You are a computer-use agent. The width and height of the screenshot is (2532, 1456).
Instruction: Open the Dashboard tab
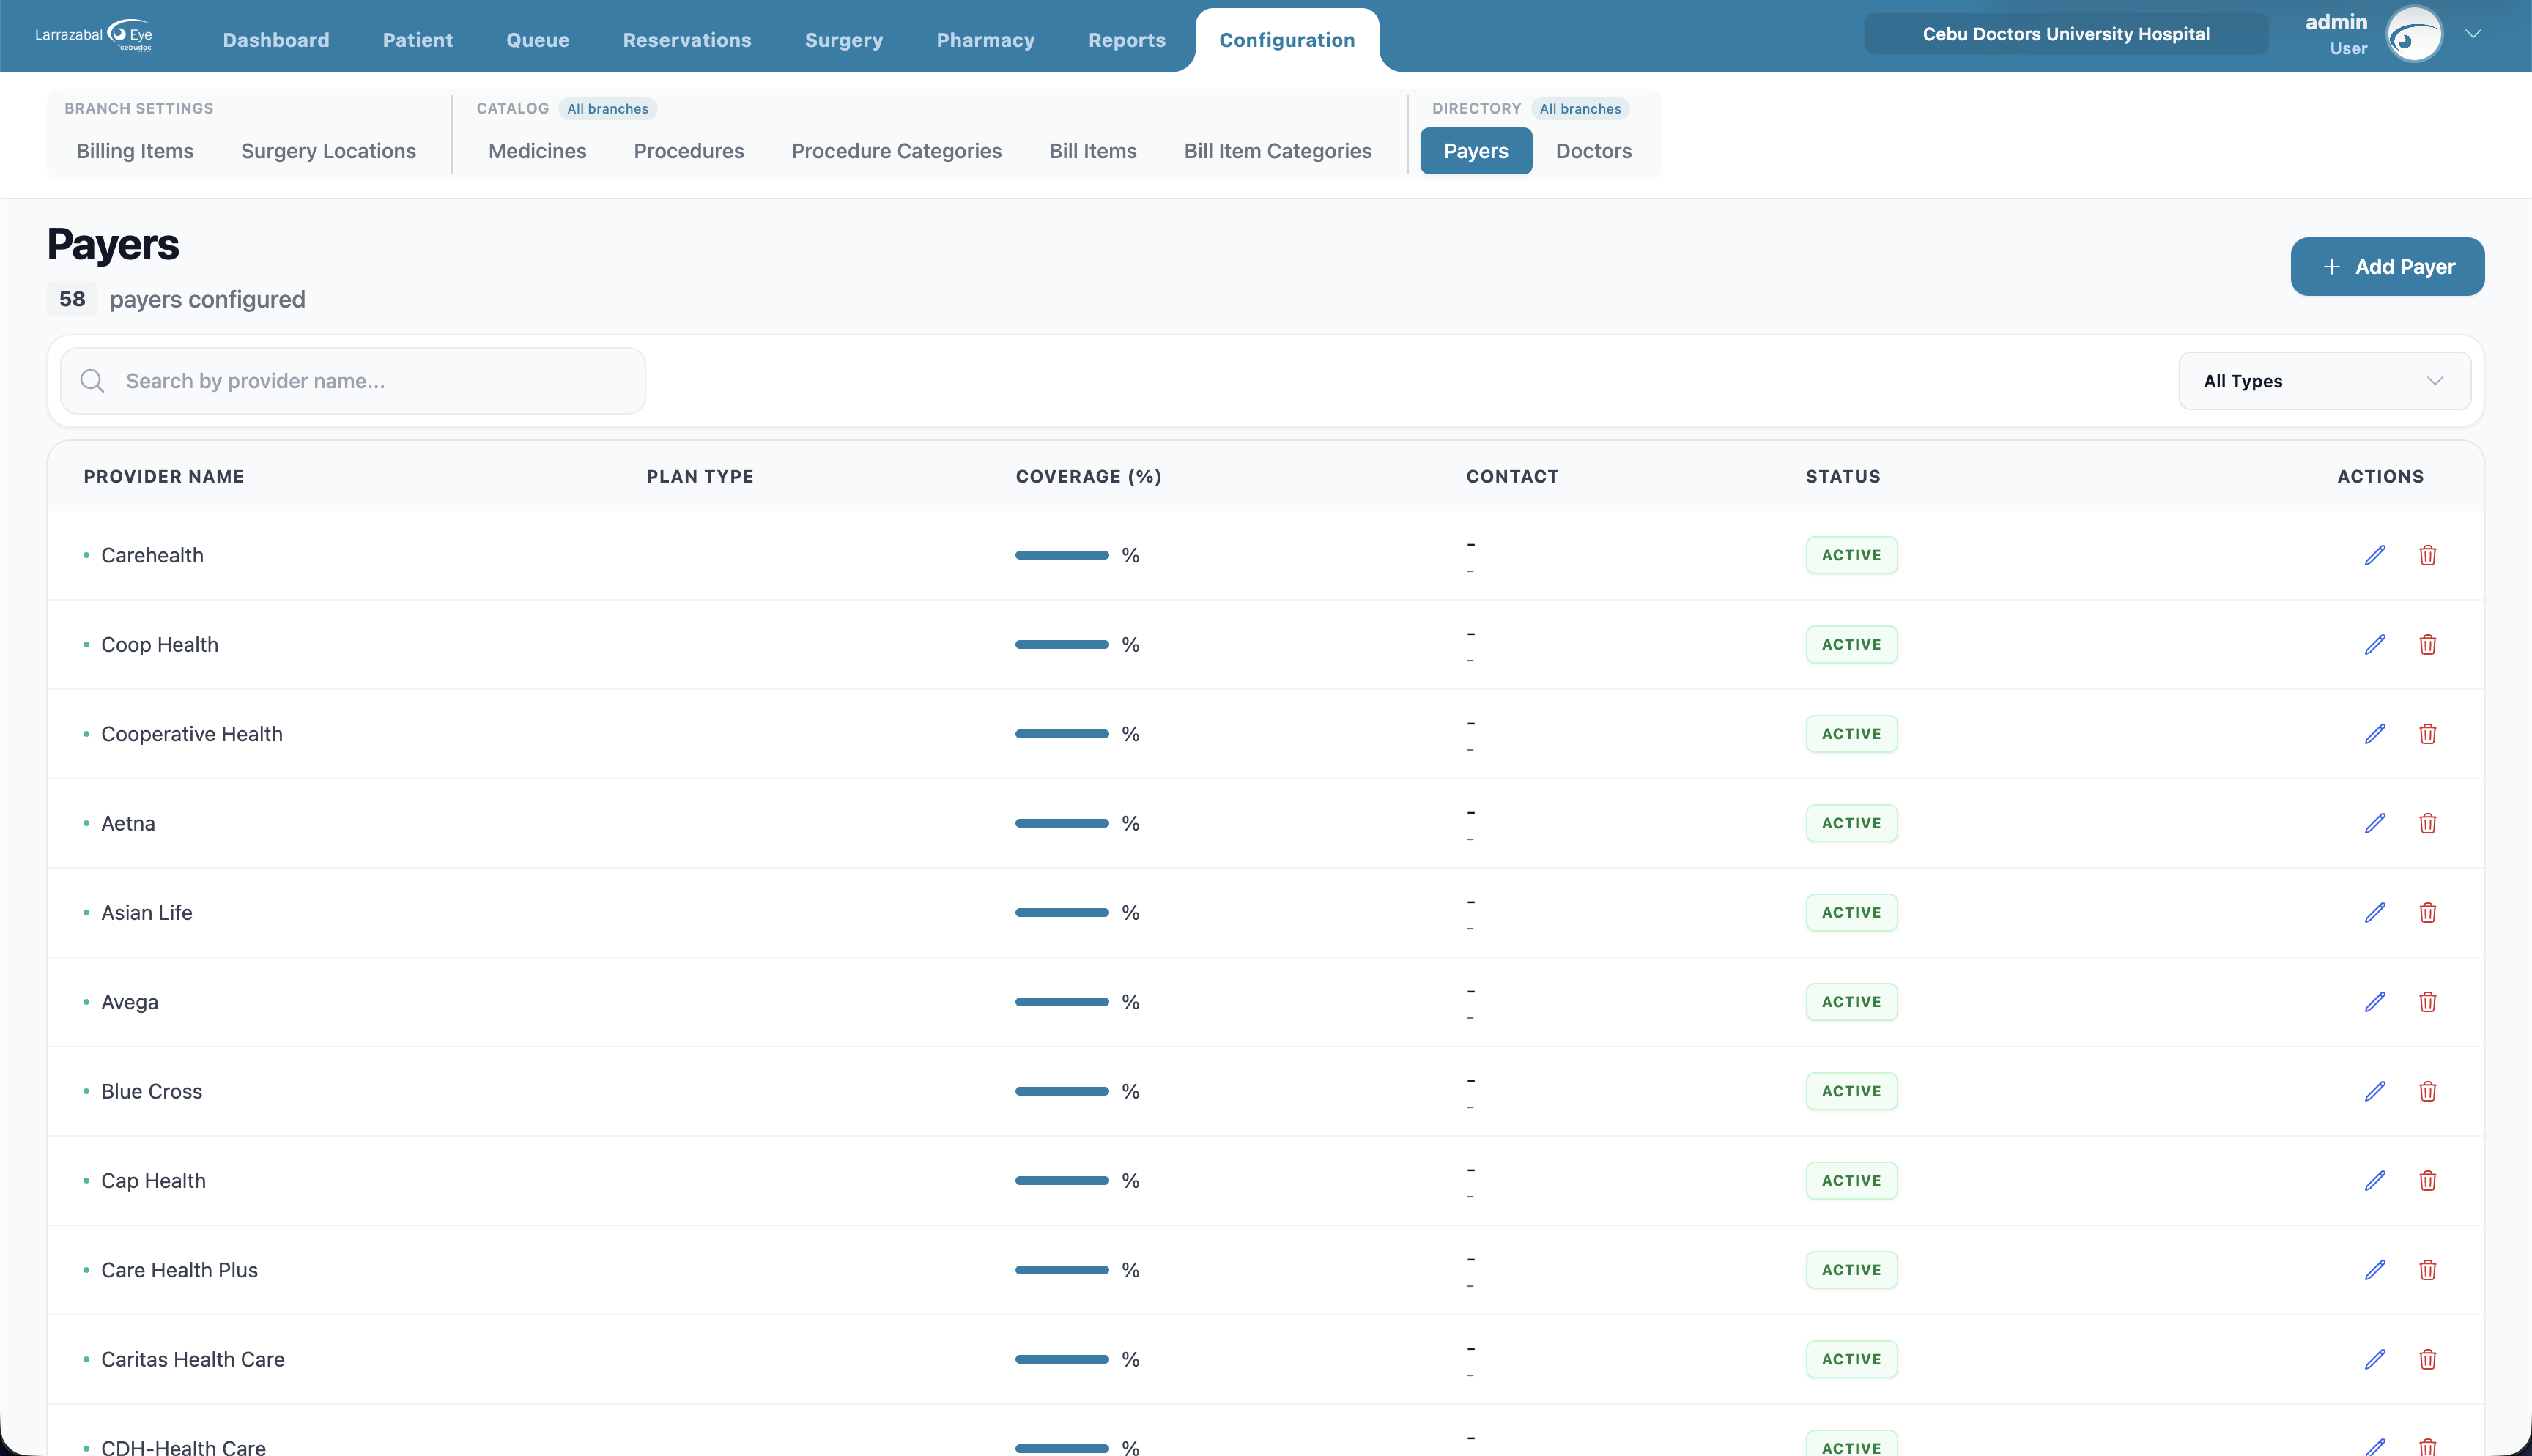276,40
